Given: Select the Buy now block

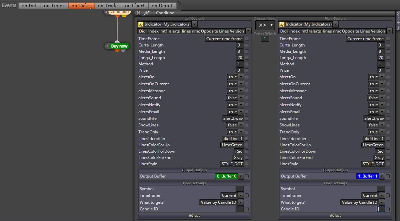Looking at the screenshot, I should [119, 46].
